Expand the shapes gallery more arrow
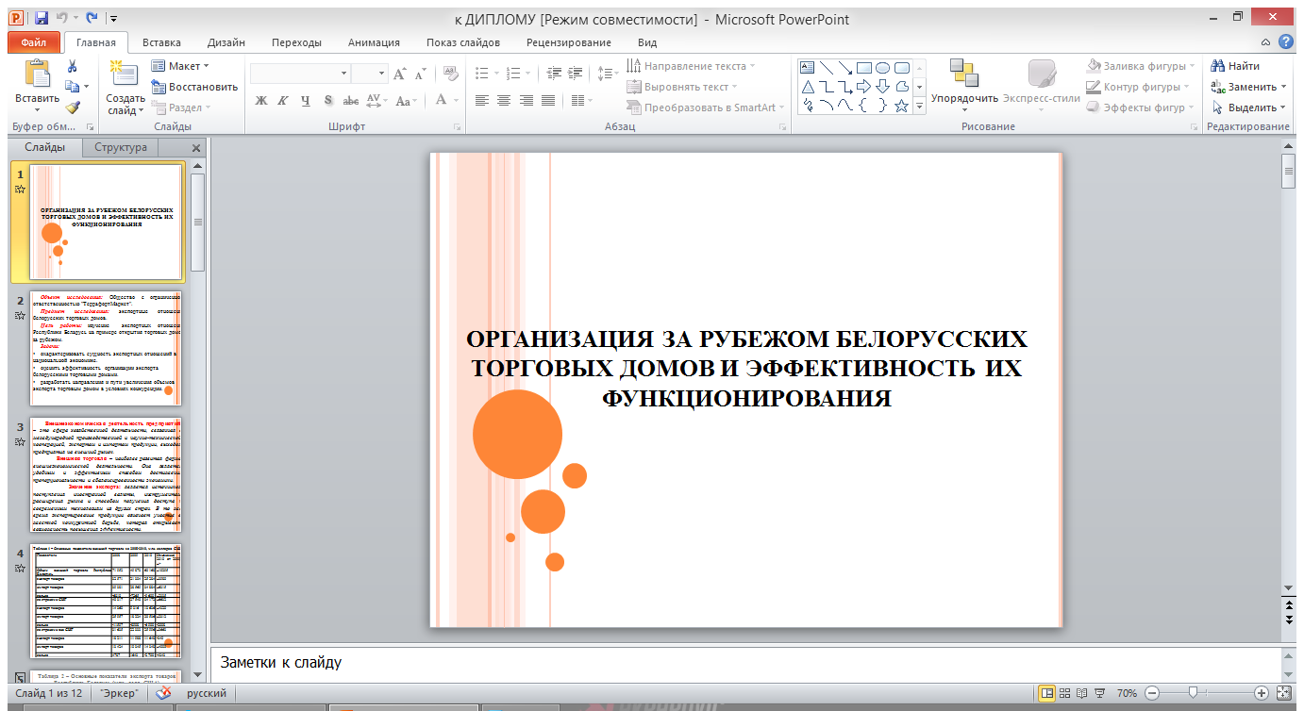 pos(920,107)
